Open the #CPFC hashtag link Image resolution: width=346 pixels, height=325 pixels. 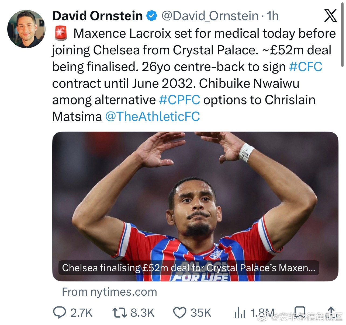click(179, 100)
